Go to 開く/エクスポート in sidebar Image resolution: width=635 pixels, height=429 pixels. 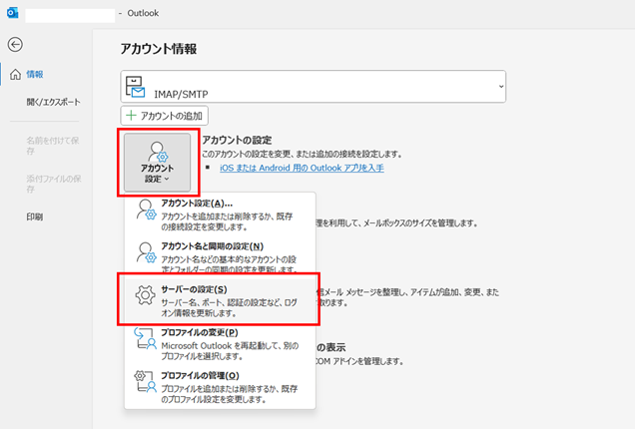click(53, 102)
